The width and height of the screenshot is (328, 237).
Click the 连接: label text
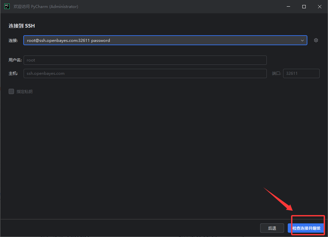(x=13, y=41)
